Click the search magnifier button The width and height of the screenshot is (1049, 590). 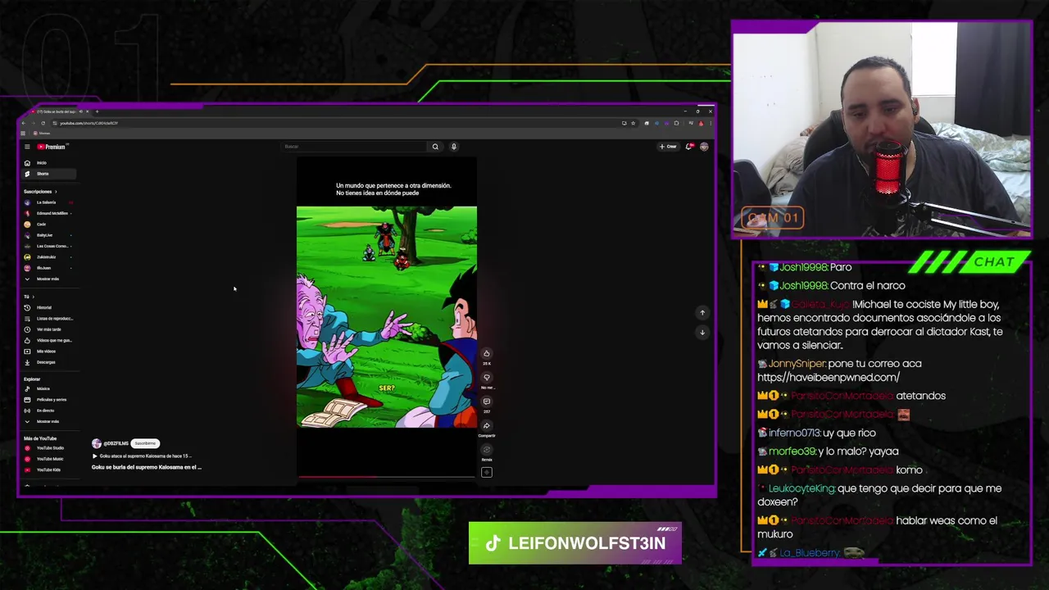(x=435, y=147)
